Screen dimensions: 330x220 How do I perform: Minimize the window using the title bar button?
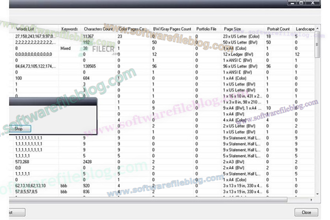(292, 3)
